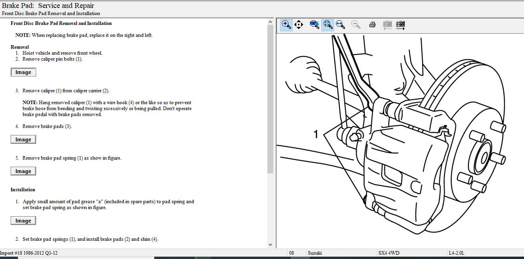Go to previous image camera icon
This screenshot has width=524, height=259.
tap(388, 25)
